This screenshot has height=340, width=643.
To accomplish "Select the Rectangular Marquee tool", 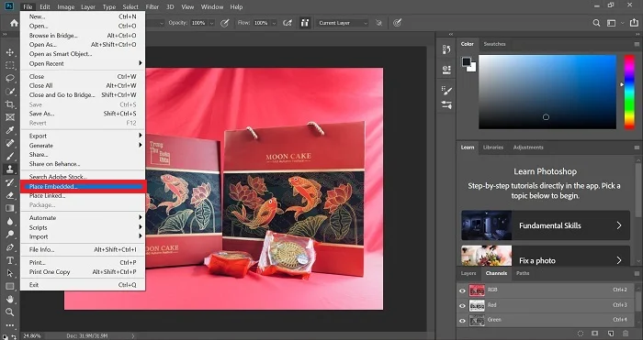I will pos(10,65).
